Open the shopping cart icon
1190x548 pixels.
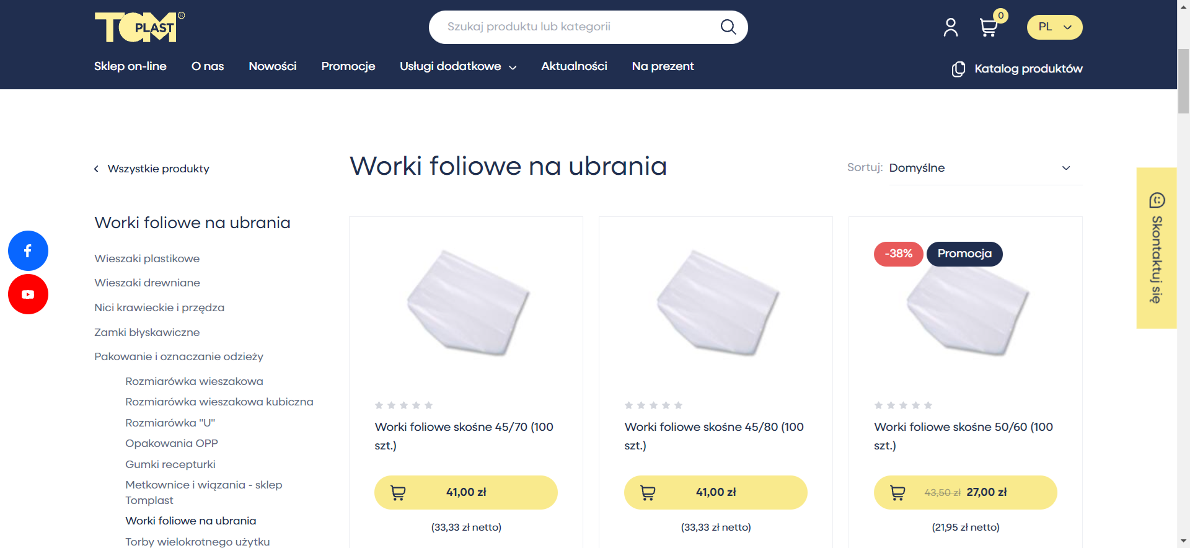[x=988, y=27]
